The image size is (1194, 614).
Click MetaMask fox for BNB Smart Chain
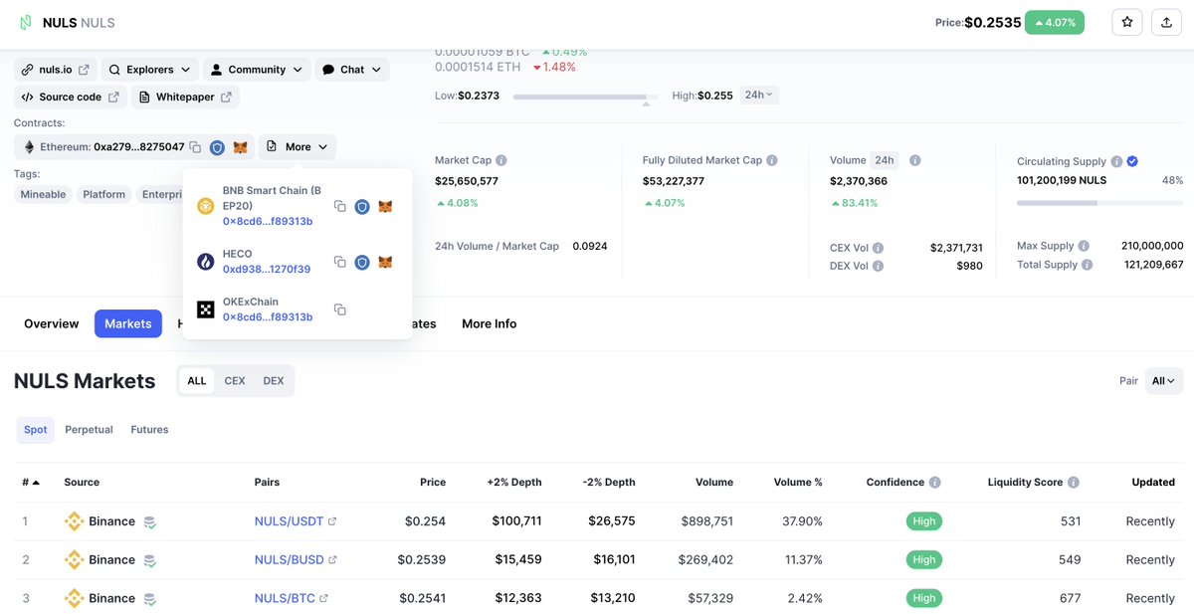[385, 207]
